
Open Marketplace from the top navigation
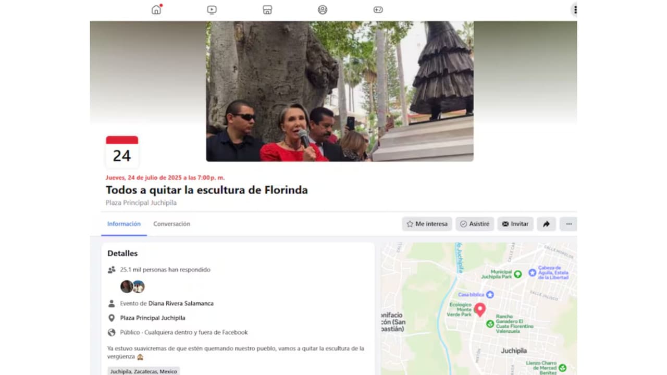(267, 9)
